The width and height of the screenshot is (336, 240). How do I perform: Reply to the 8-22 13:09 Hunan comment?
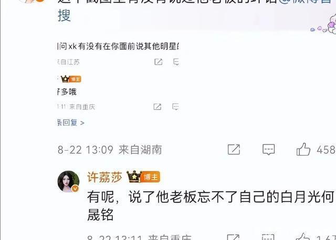tap(268, 149)
